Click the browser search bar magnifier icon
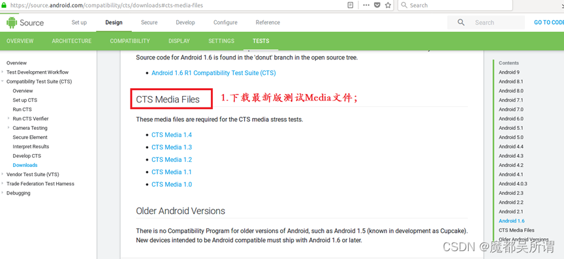The width and height of the screenshot is (564, 259). 404,5
